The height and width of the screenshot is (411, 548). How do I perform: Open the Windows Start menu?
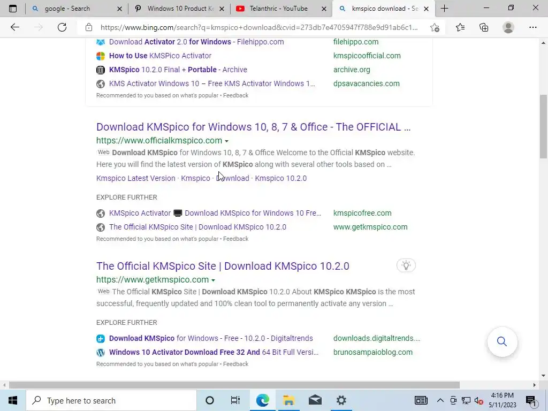pyautogui.click(x=13, y=400)
